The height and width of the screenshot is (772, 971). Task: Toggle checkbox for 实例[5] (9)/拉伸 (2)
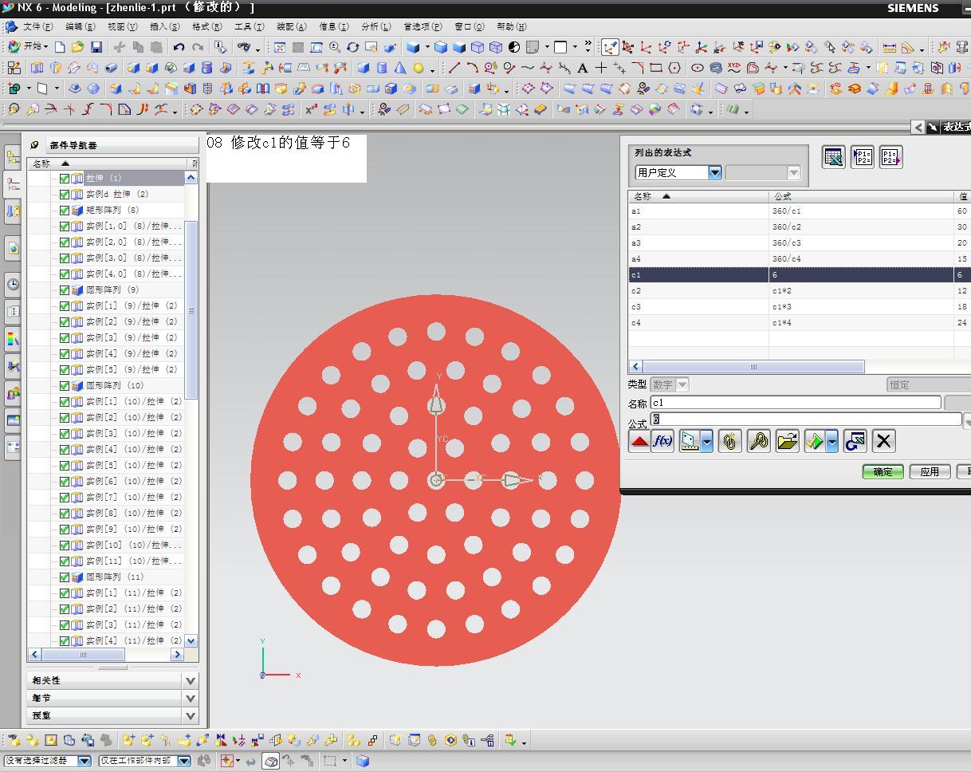[x=65, y=369]
